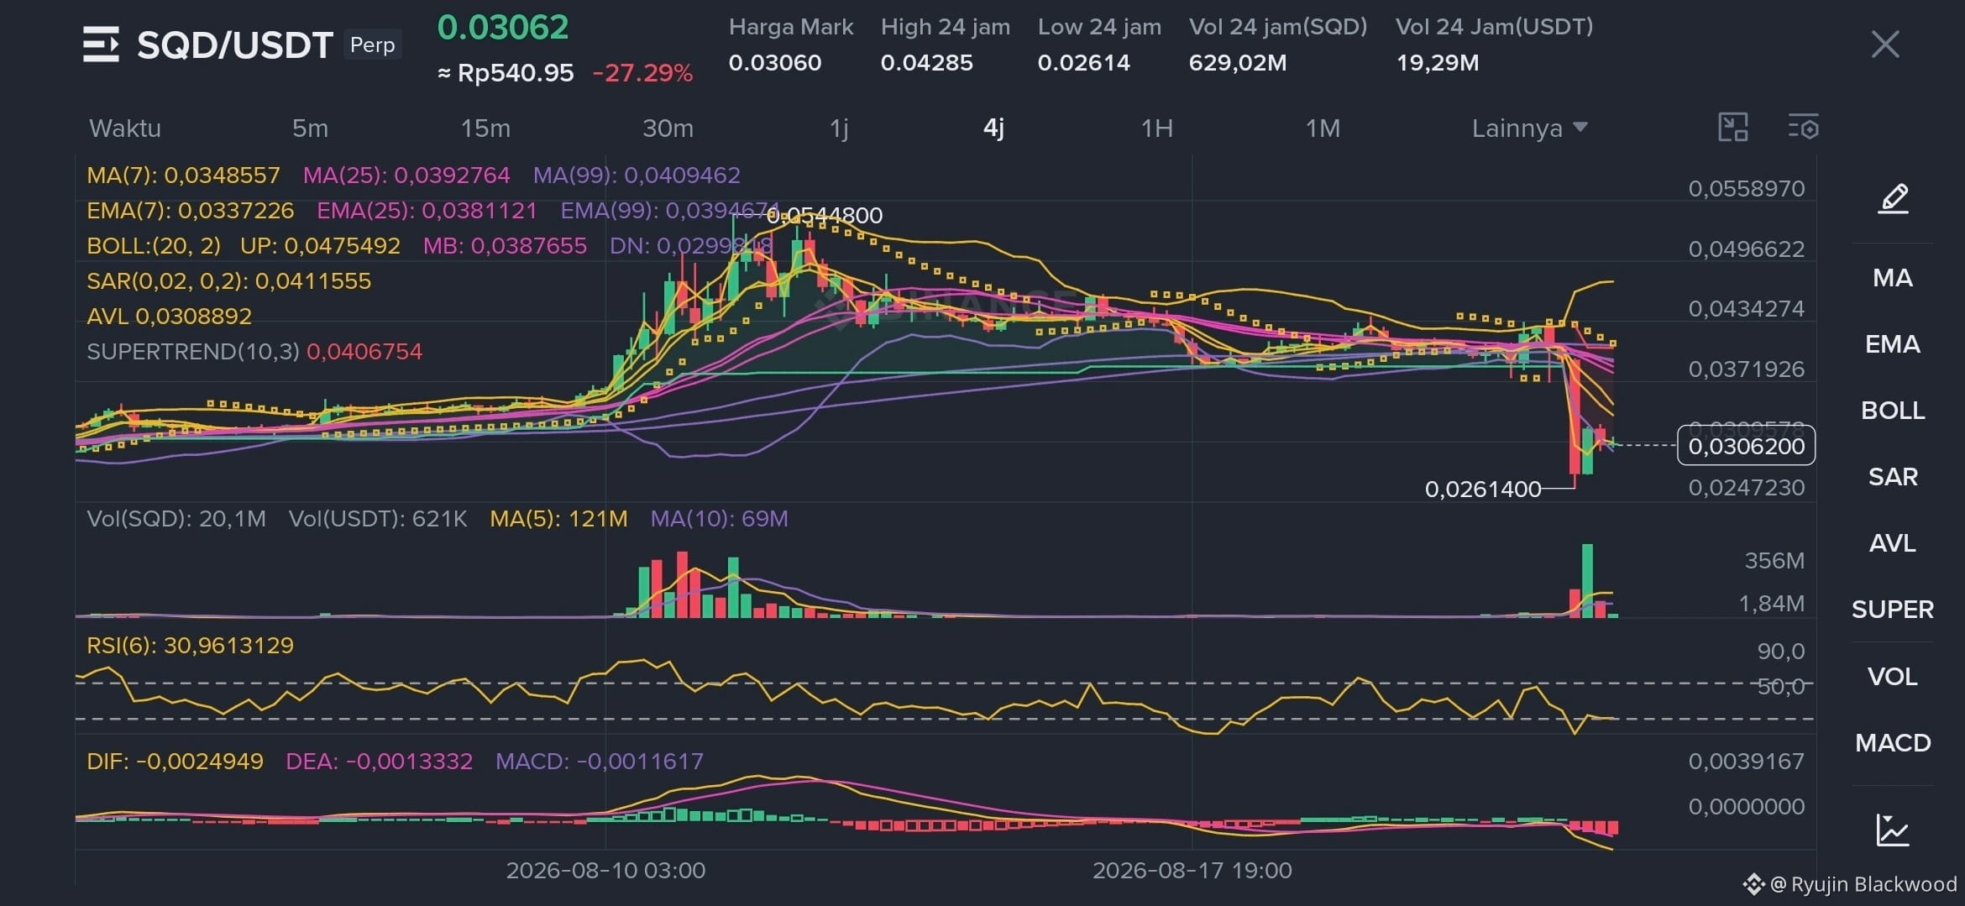Viewport: 1965px width, 906px height.
Task: Tap the Vol 24 Jam(USDT) value 19,29M
Action: click(x=1438, y=63)
